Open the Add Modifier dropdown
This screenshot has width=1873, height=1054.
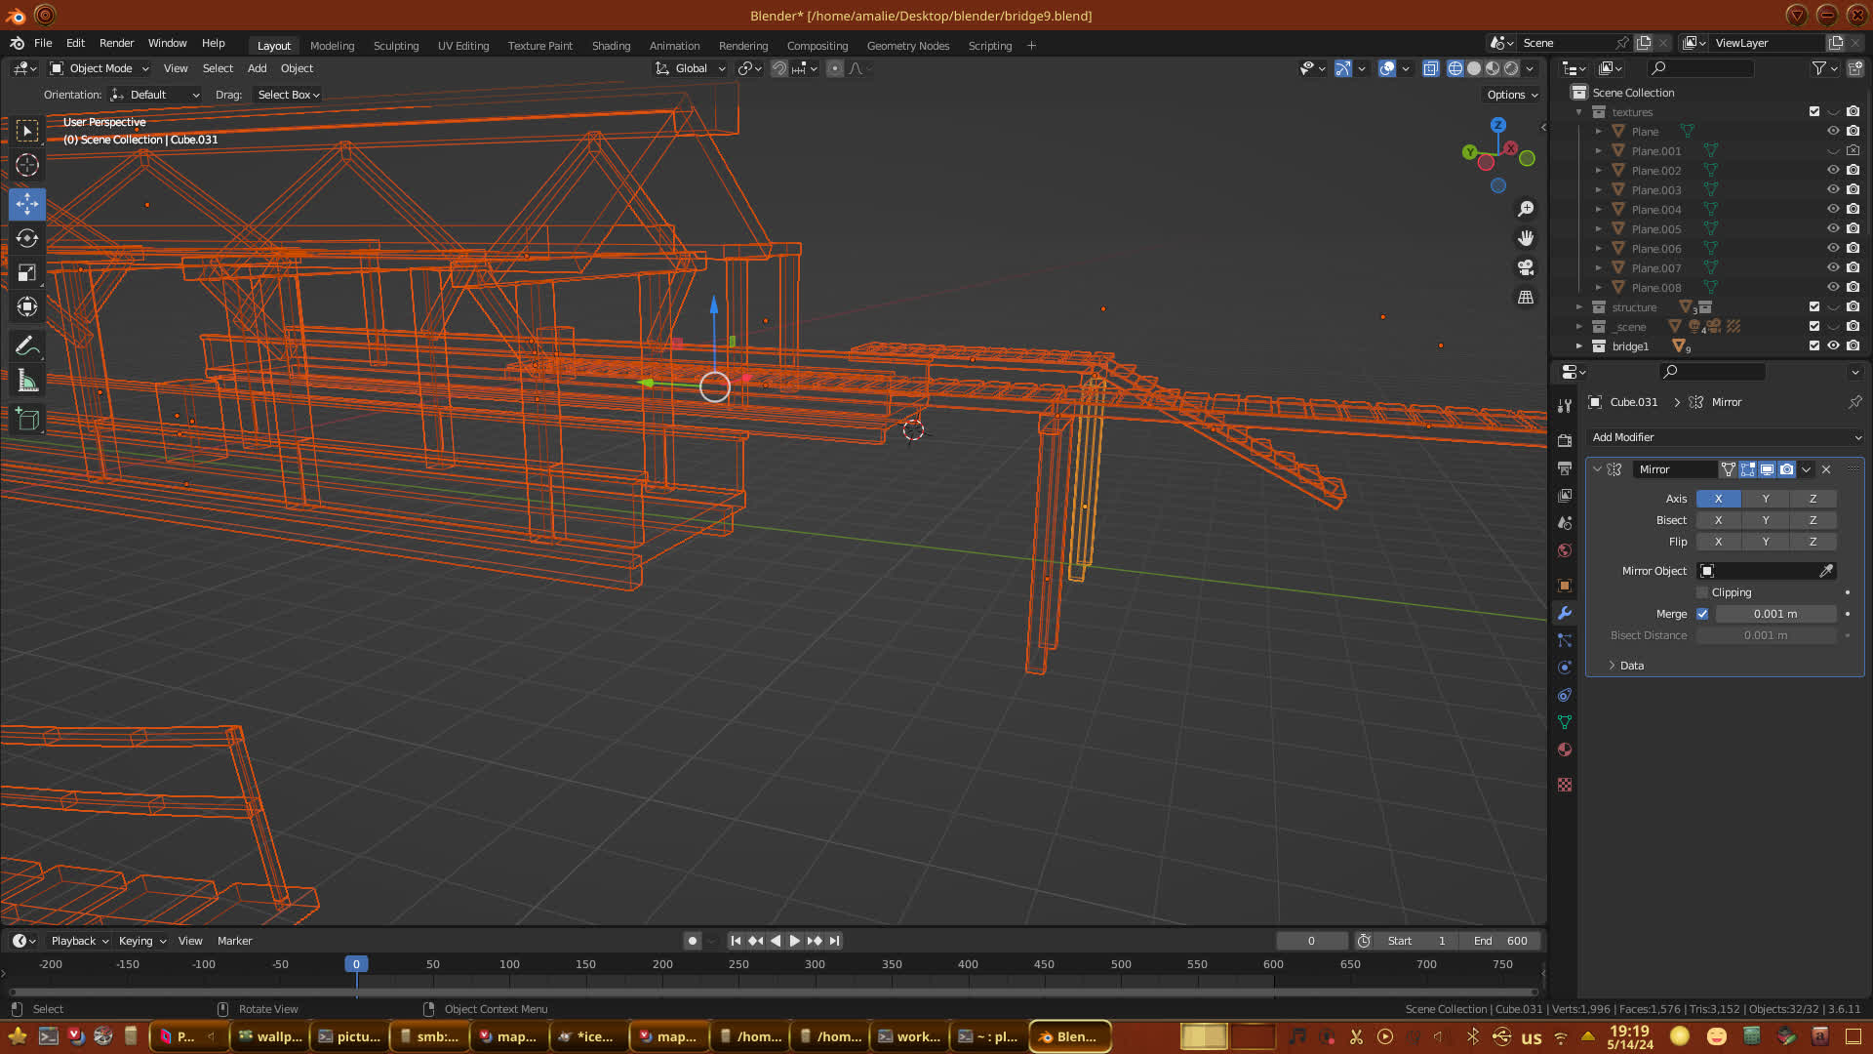(1725, 437)
